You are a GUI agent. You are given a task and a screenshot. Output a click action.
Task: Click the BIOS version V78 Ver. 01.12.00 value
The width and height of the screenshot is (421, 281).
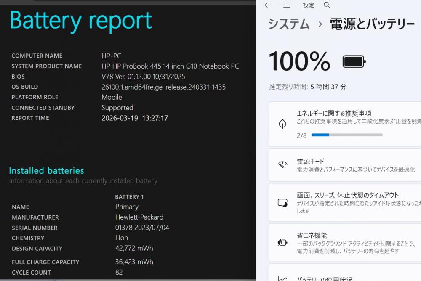(143, 77)
